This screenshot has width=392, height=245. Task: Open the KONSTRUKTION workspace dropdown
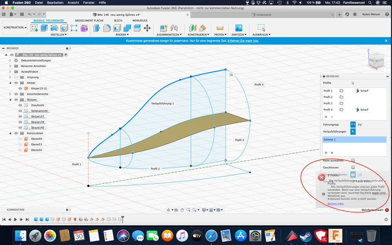[15, 27]
